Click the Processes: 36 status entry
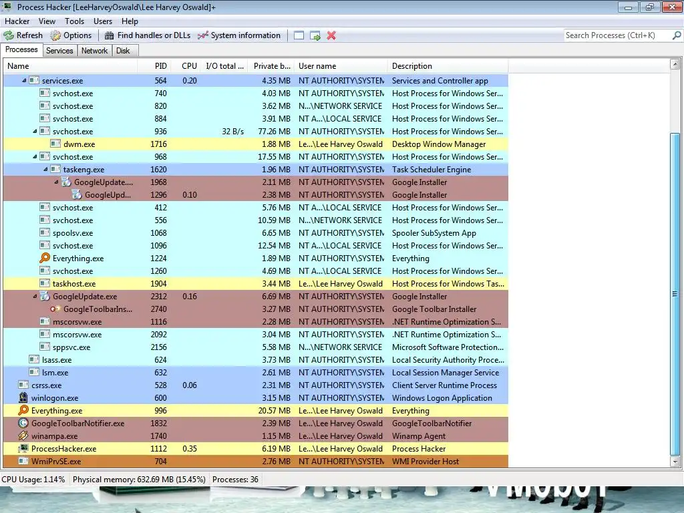Image resolution: width=684 pixels, height=513 pixels. 235,480
